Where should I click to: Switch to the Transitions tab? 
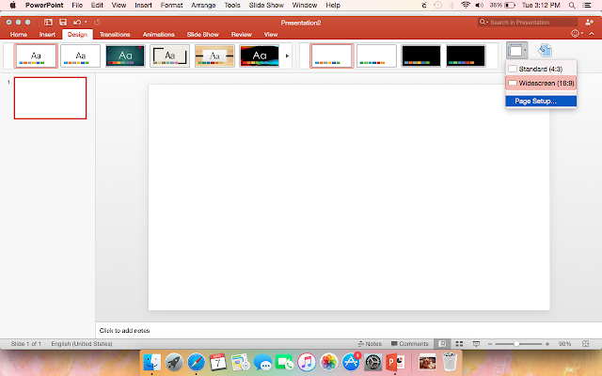point(115,35)
